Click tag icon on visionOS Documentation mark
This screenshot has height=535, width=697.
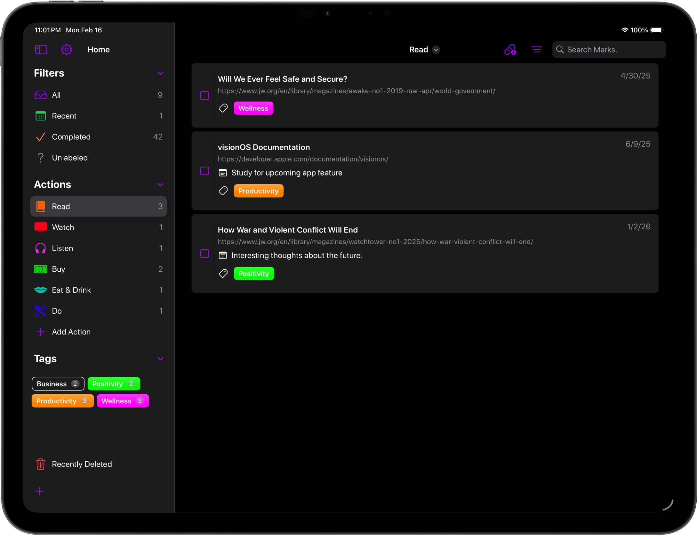pyautogui.click(x=223, y=191)
